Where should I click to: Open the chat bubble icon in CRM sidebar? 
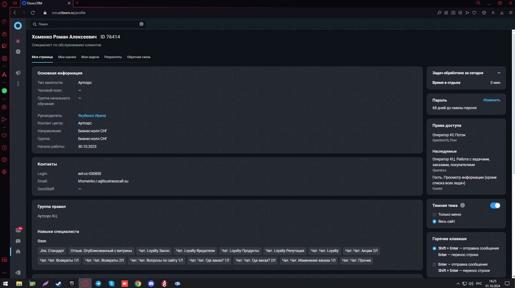pos(18,241)
